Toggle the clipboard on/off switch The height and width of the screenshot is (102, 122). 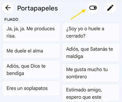(x=93, y=8)
